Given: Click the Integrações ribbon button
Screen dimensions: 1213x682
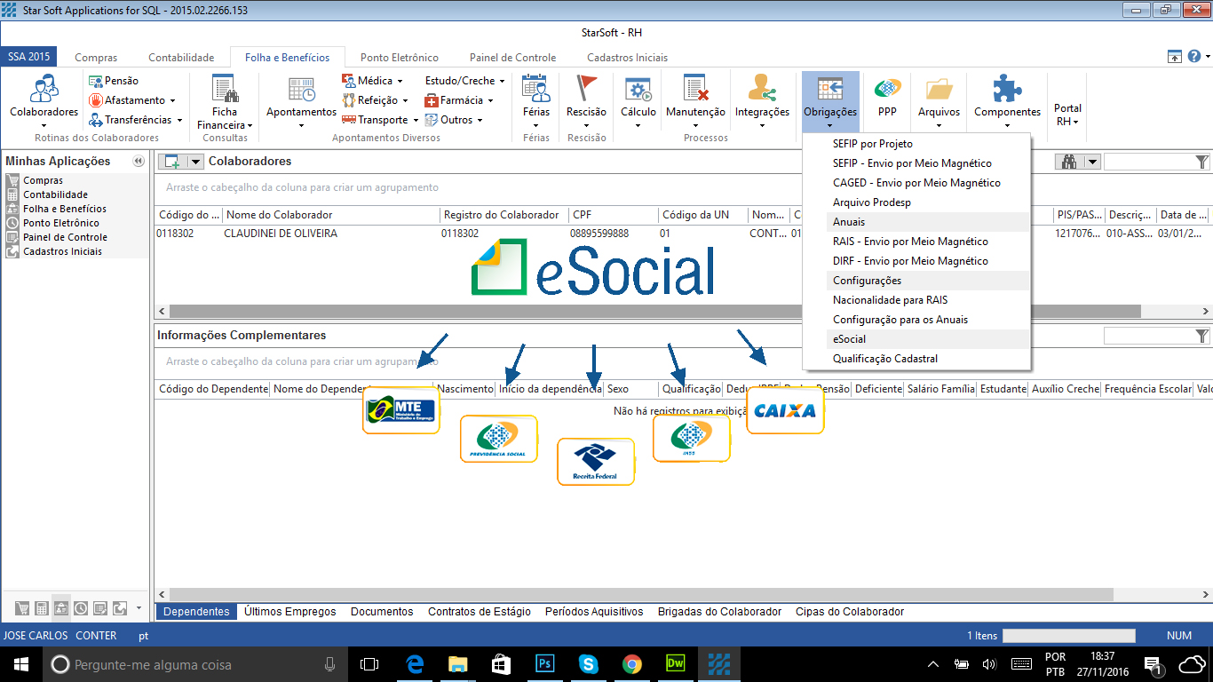Looking at the screenshot, I should pyautogui.click(x=762, y=101).
